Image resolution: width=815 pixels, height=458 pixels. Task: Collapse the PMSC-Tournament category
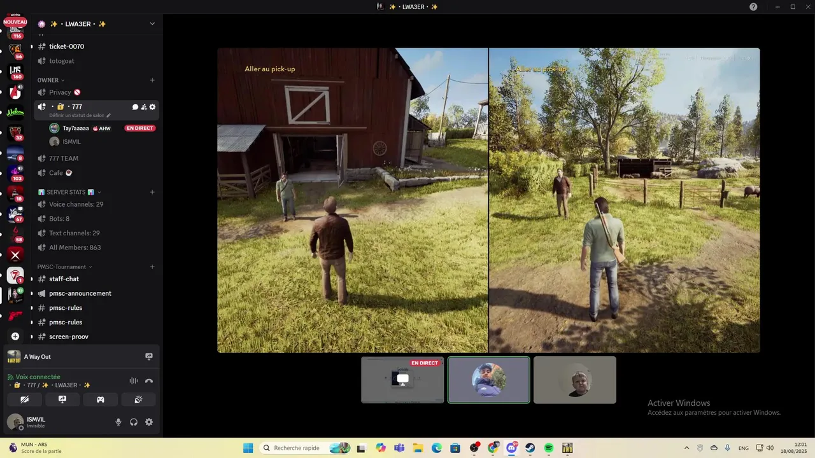tap(64, 267)
